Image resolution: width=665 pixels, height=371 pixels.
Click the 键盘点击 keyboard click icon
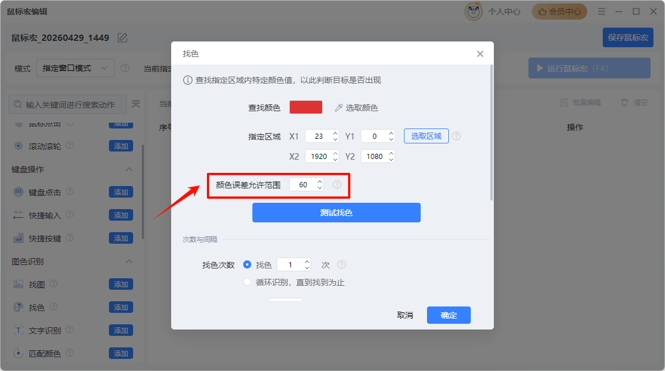pos(18,192)
